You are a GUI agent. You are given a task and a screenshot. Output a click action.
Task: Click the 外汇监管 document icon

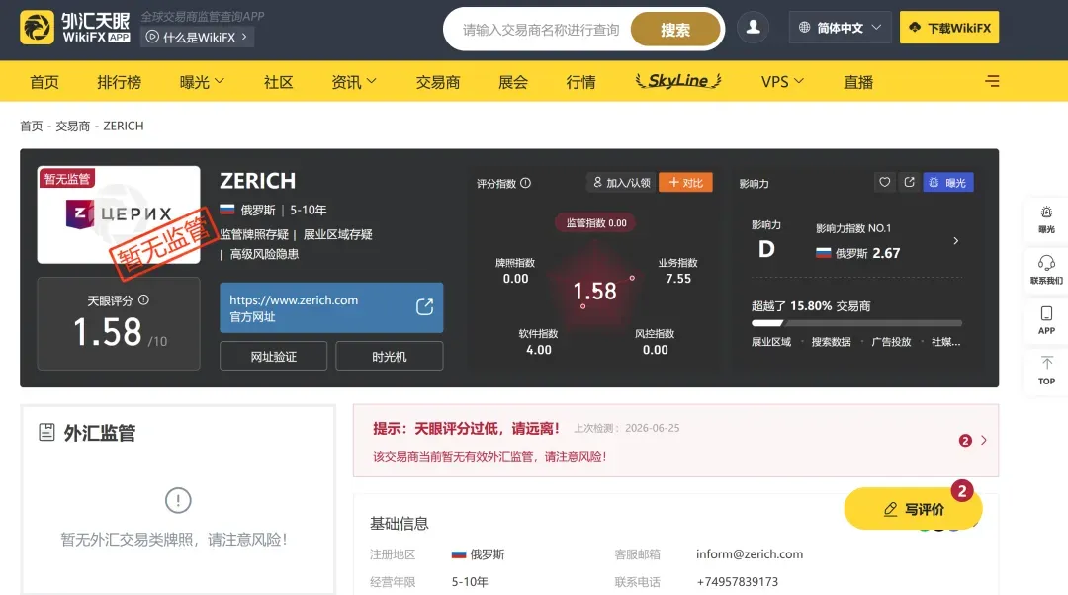click(46, 432)
